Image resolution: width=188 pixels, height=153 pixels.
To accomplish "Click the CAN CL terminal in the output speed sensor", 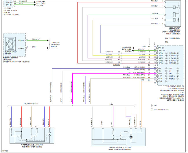I will tap(21, 48).
